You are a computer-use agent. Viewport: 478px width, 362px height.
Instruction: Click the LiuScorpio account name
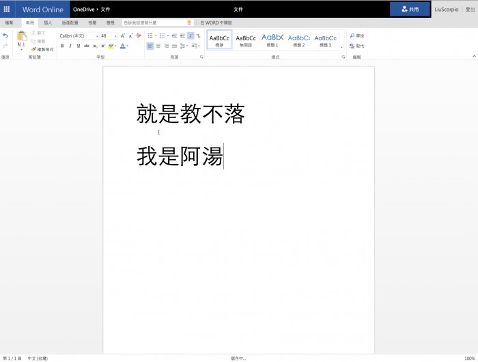click(x=447, y=10)
